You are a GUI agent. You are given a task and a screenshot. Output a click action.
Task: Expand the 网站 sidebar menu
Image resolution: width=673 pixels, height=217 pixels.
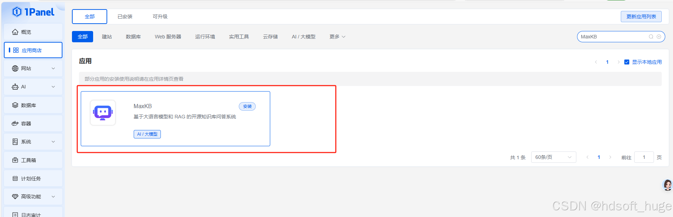click(x=53, y=68)
